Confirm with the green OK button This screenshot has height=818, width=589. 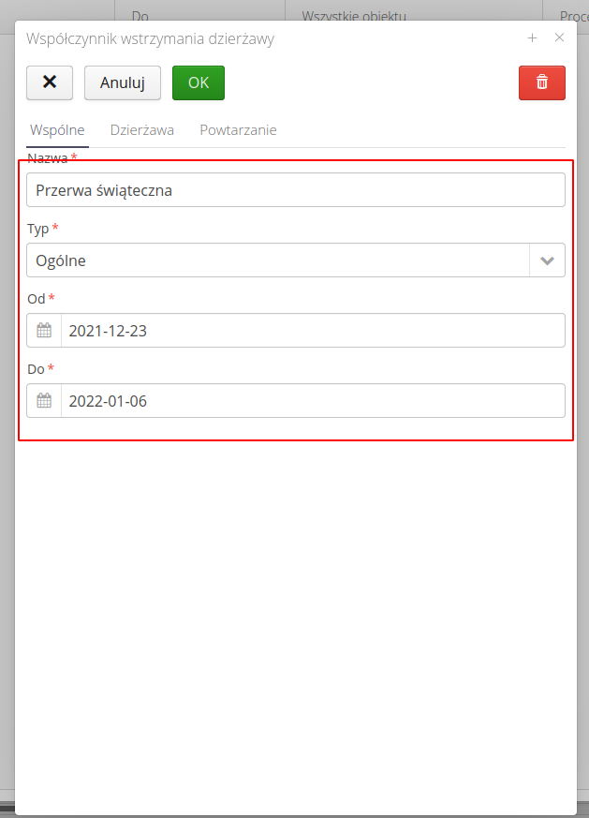pos(198,82)
